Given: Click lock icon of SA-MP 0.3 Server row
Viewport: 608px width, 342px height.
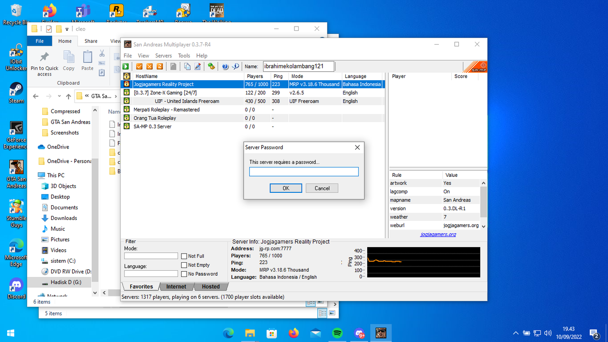Looking at the screenshot, I should pos(127,126).
